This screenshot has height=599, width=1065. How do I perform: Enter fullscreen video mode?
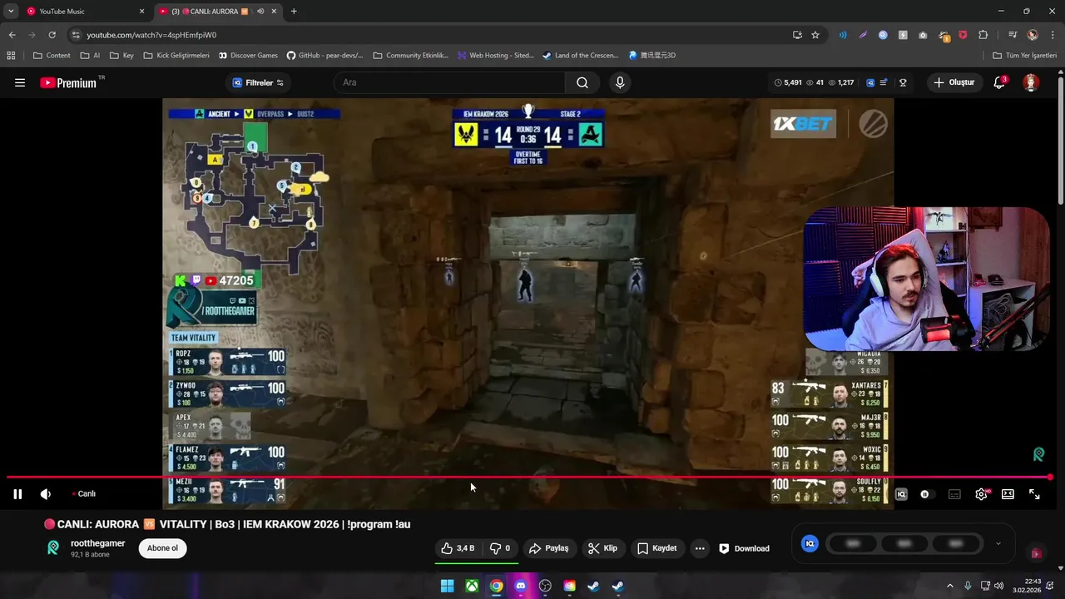[1034, 494]
